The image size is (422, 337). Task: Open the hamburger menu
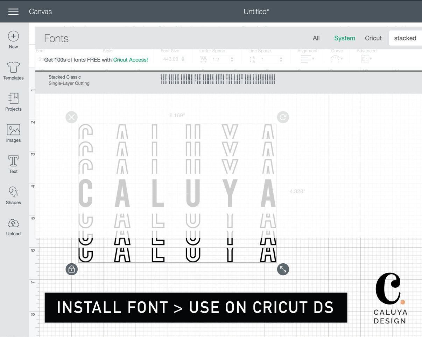click(x=13, y=12)
